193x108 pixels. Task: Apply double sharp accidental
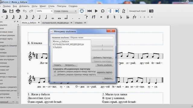pos(101,17)
